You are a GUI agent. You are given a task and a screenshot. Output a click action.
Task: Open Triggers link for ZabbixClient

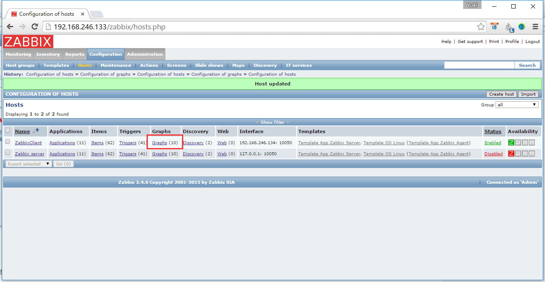click(x=128, y=143)
